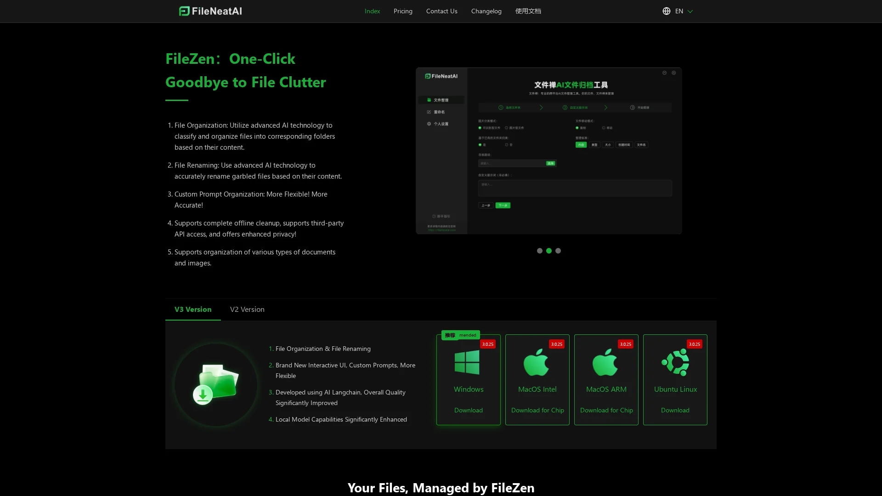Click Download for Chip under MacOS ARM

click(x=606, y=410)
